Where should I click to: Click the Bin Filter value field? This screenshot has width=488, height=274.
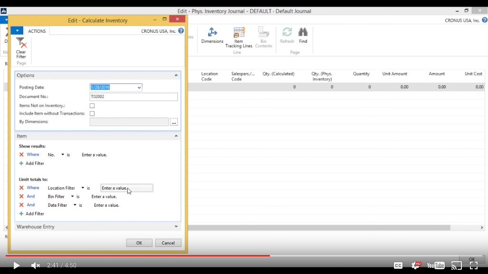pos(104,197)
